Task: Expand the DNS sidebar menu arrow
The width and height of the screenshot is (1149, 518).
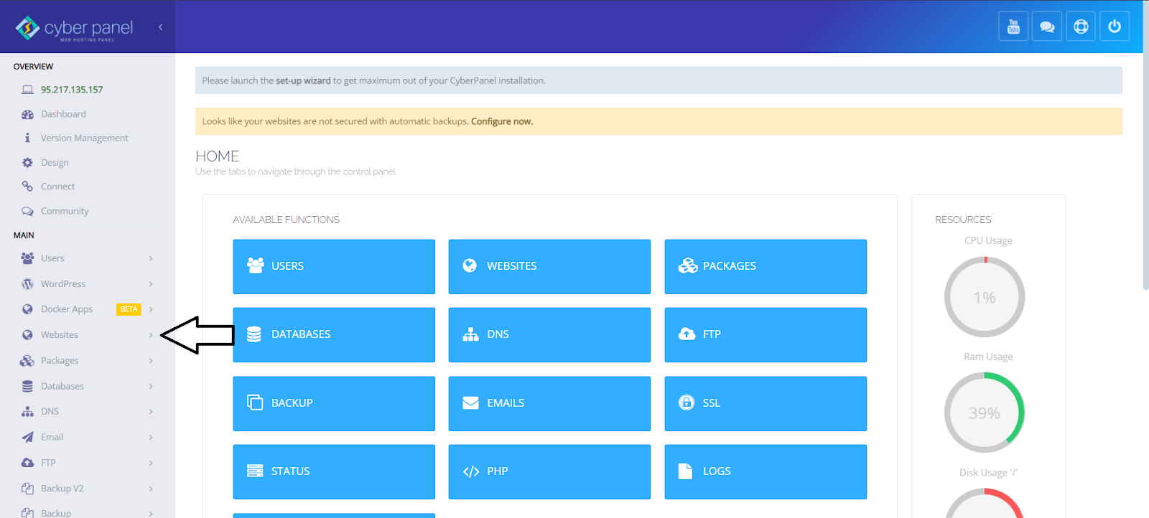Action: click(151, 412)
